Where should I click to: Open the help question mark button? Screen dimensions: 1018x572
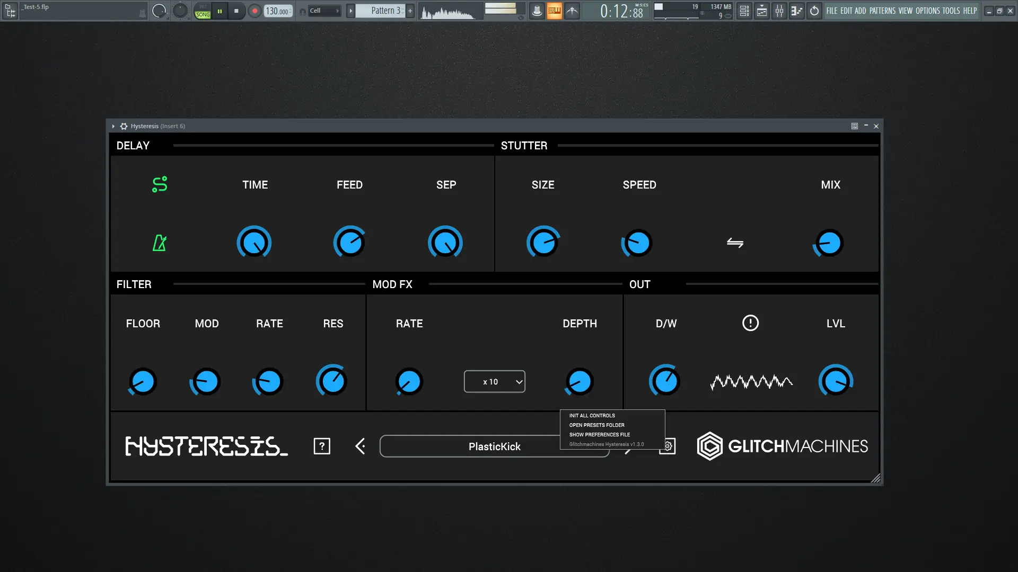click(x=322, y=446)
